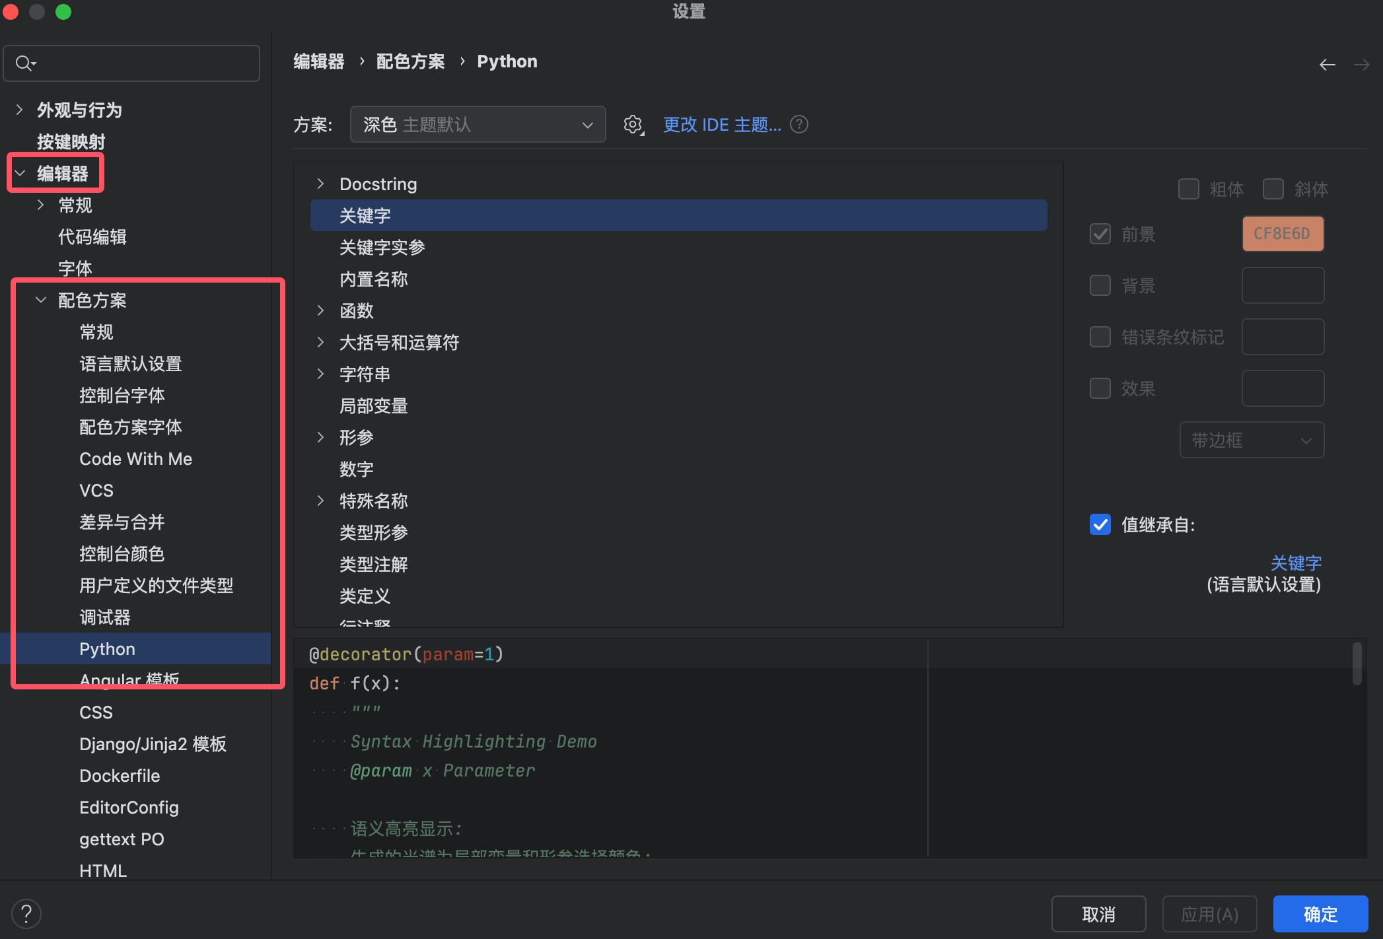Click the help question mark beside theme link
The image size is (1383, 939).
pyautogui.click(x=799, y=124)
